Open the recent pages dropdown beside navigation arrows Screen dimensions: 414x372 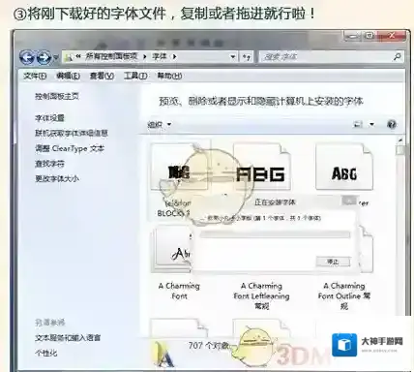55,58
